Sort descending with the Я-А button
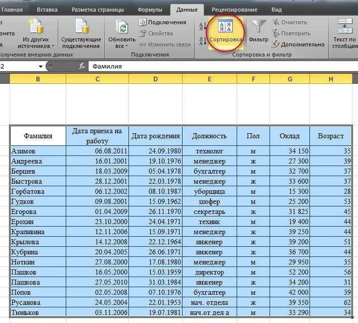 tap(202, 41)
